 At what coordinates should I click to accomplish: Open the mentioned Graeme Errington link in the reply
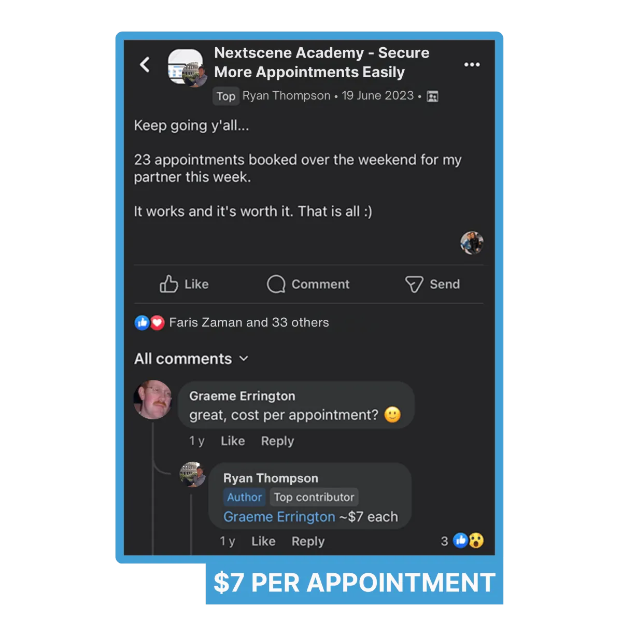(279, 517)
